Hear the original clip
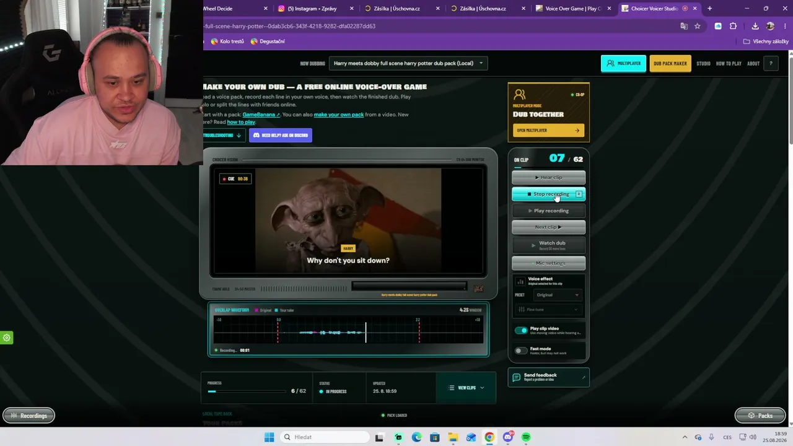793x446 pixels. (x=548, y=178)
